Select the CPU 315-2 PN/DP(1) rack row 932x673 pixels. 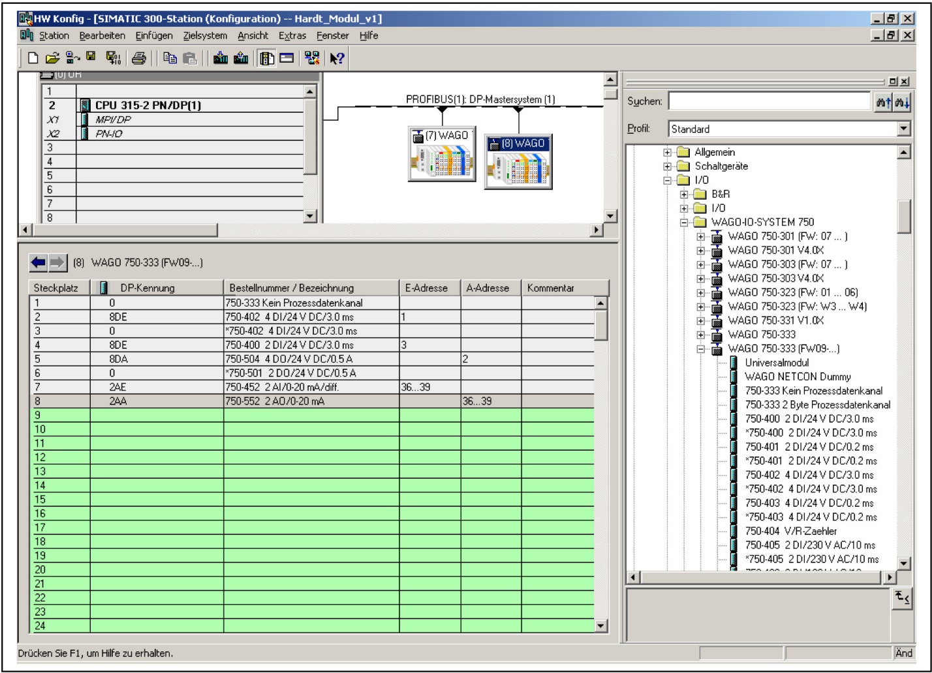click(x=173, y=105)
